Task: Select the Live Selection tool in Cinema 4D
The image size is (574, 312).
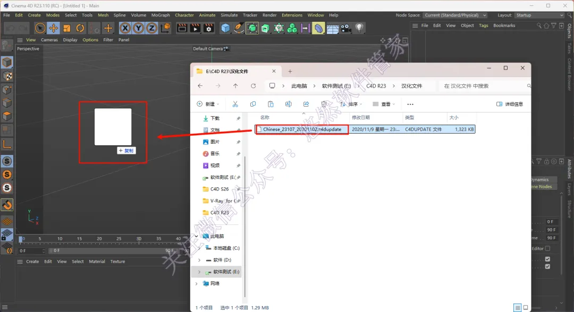Action: tap(40, 28)
